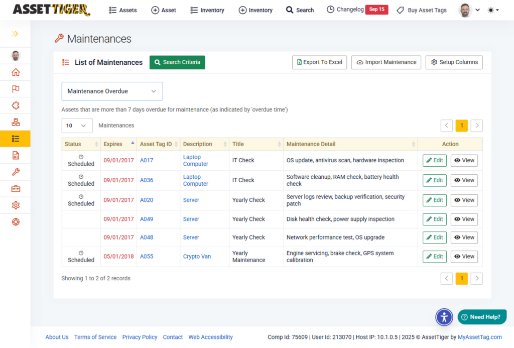The image size is (514, 348).
Task: Expand the sidebar with double chevron
Action: [15, 34]
